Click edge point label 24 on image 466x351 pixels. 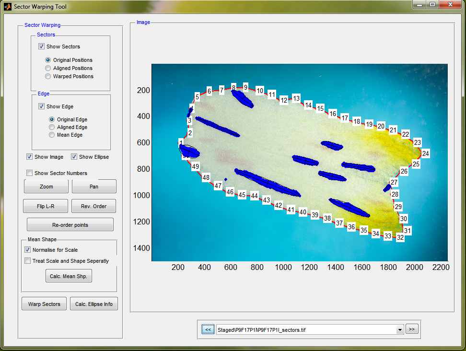click(426, 153)
